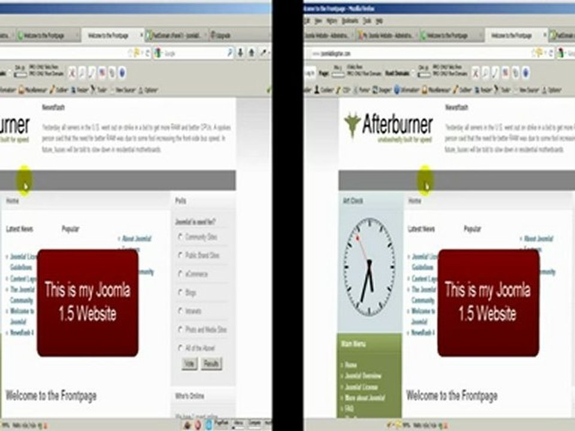Open the Information menu in right window developer toolbar
Screen dimensions: 575x431
click(407, 90)
